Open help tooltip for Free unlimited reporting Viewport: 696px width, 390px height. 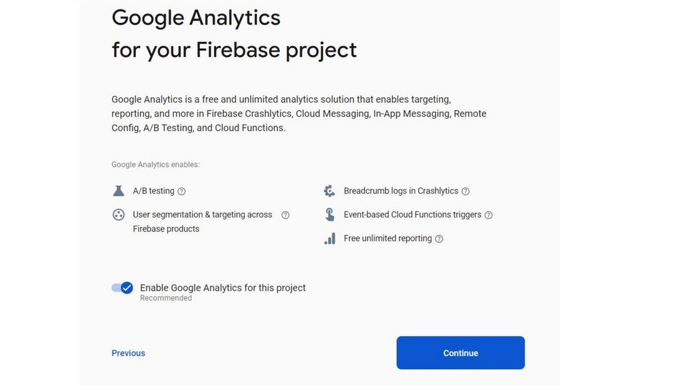pyautogui.click(x=439, y=239)
